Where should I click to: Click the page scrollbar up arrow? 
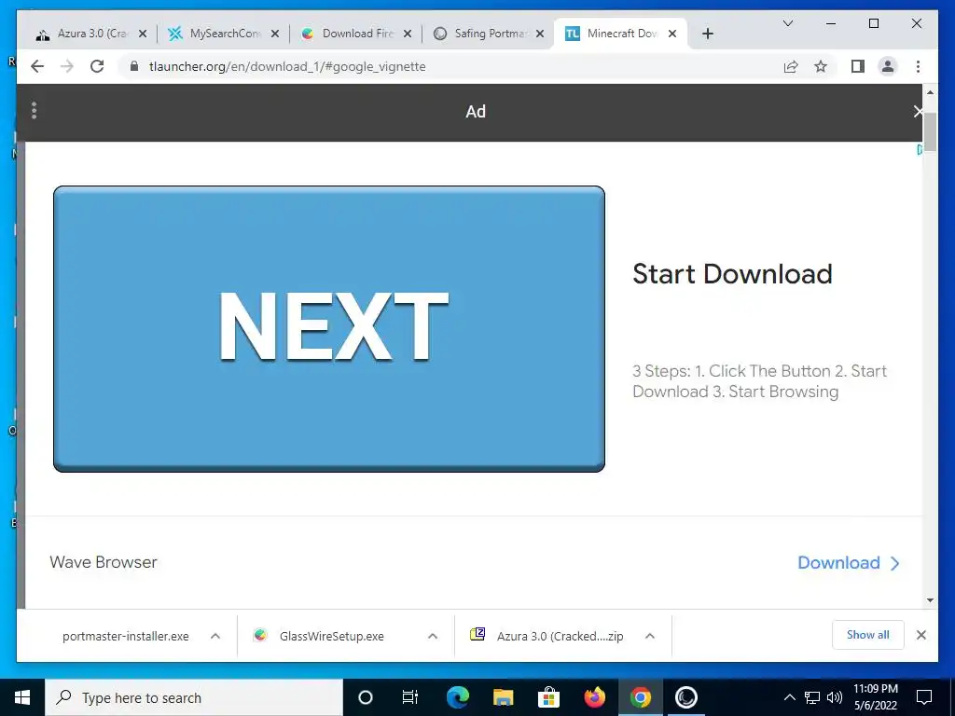point(930,92)
